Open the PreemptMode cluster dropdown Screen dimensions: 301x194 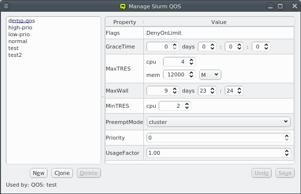click(x=219, y=122)
